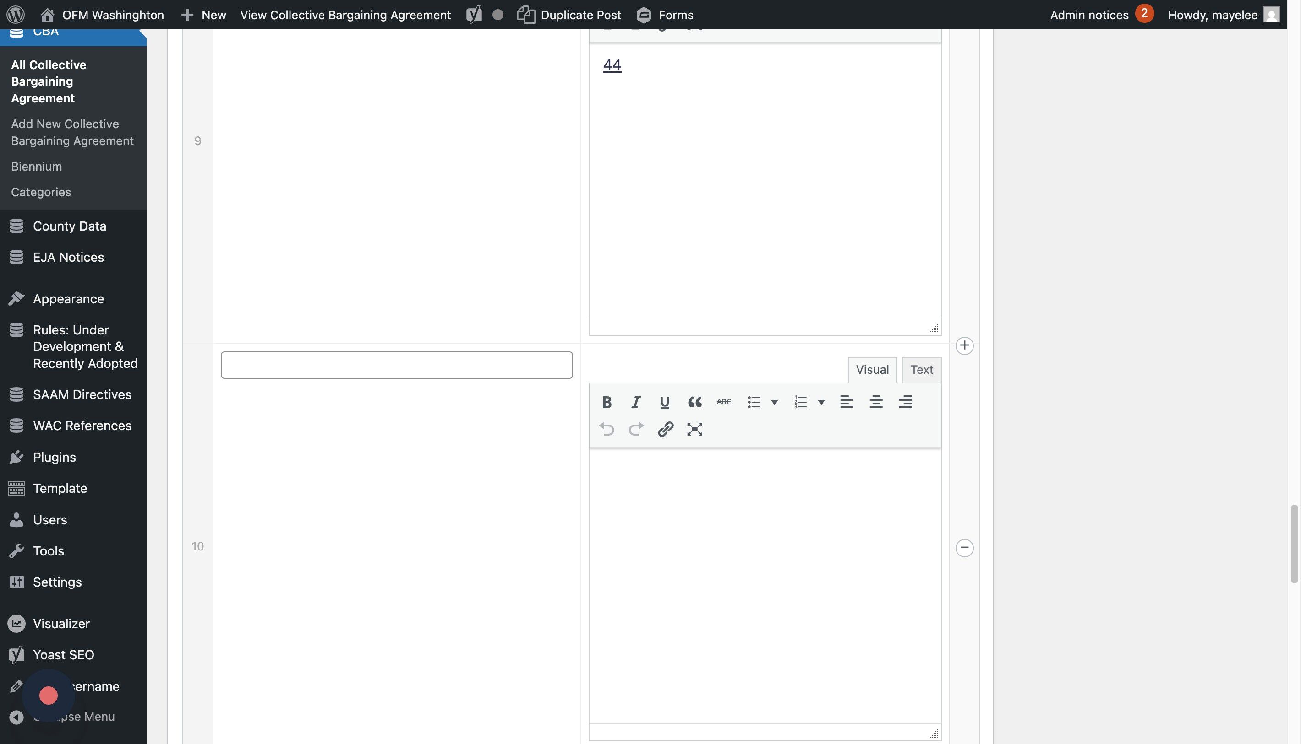Open bulleted list style dropdown arrow
Image resolution: width=1301 pixels, height=744 pixels.
pyautogui.click(x=775, y=402)
